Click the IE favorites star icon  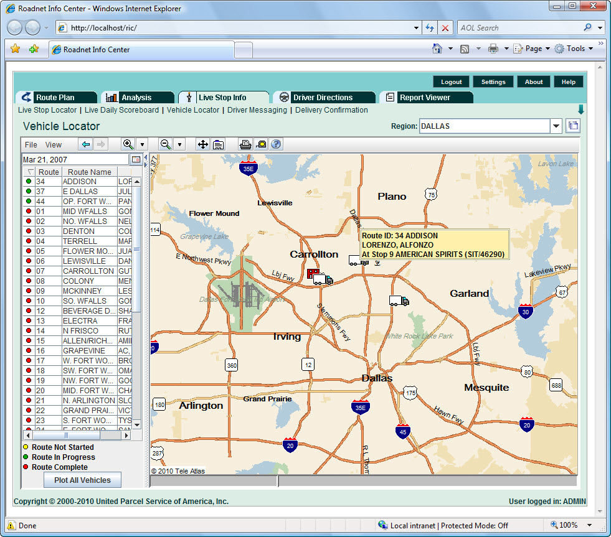click(15, 49)
